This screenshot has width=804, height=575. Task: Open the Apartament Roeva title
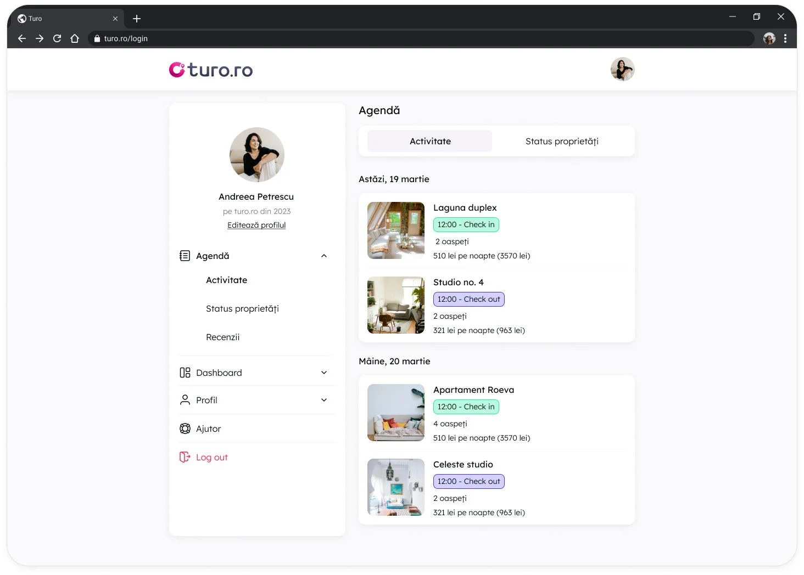coord(473,390)
